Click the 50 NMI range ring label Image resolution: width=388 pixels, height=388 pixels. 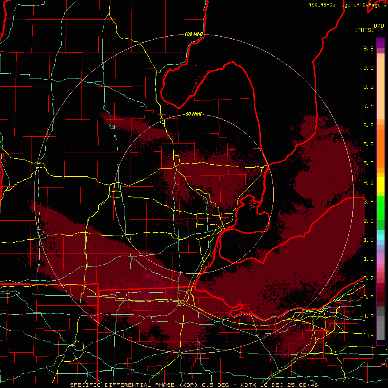click(x=194, y=114)
